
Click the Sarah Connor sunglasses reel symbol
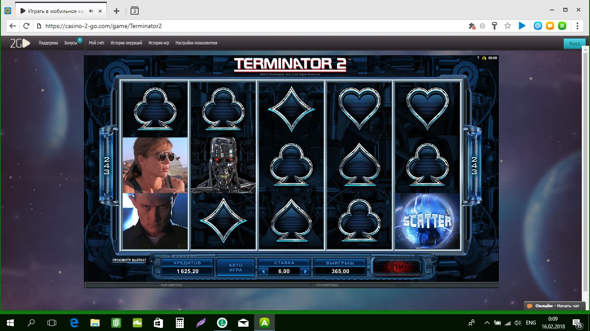point(155,165)
